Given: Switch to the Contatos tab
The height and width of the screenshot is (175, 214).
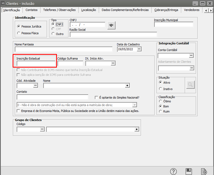Looking at the screenshot, I should coord(31,10).
